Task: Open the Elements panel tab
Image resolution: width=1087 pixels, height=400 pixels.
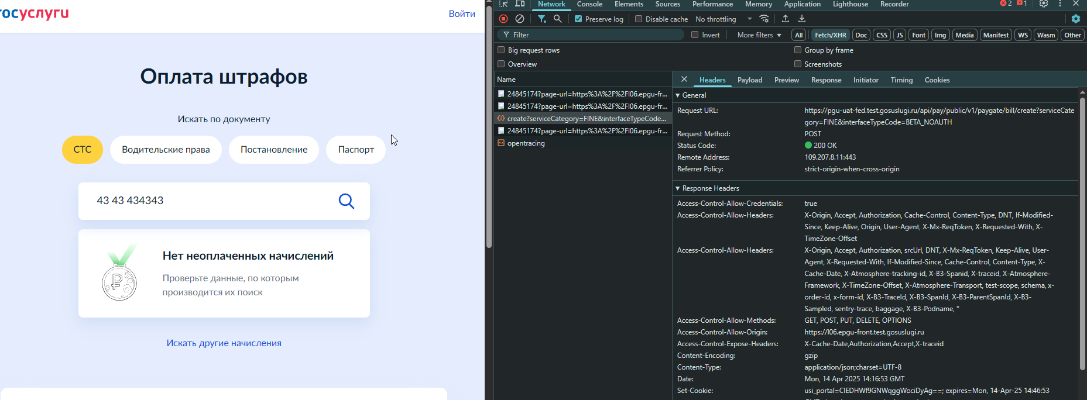Action: click(629, 4)
